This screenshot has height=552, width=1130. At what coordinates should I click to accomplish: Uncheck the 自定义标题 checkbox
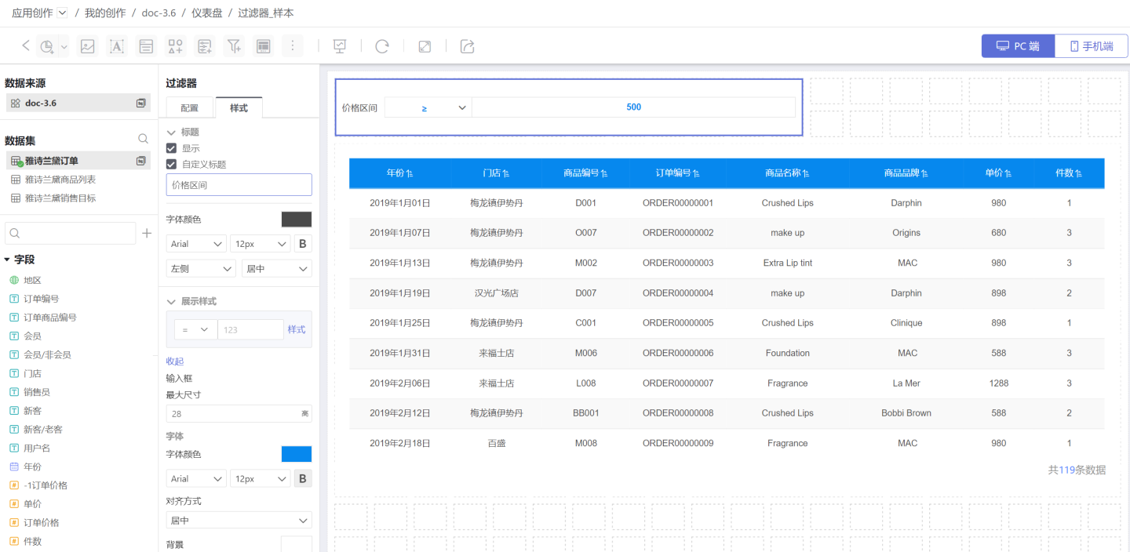[172, 165]
